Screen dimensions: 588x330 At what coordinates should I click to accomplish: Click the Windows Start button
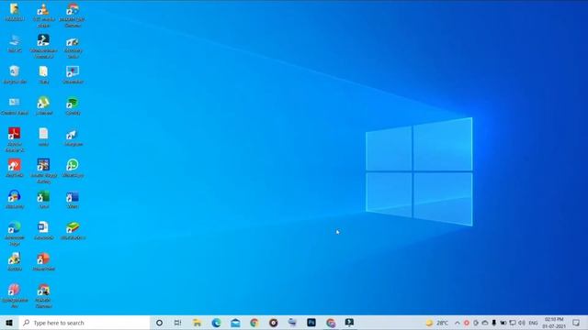(x=9, y=323)
